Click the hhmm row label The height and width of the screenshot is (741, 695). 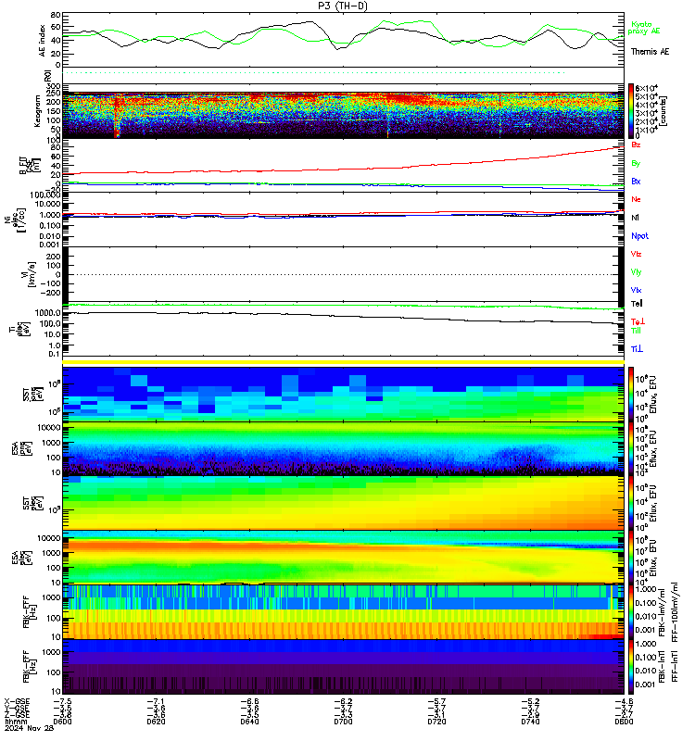[16, 722]
